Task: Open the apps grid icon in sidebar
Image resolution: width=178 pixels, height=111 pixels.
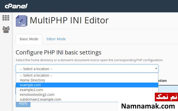Action: pos(6,18)
